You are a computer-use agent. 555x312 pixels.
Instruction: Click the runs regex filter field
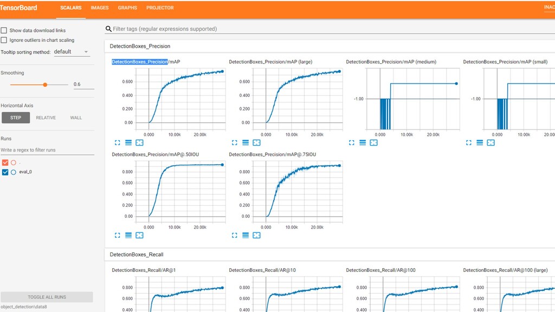coord(47,150)
